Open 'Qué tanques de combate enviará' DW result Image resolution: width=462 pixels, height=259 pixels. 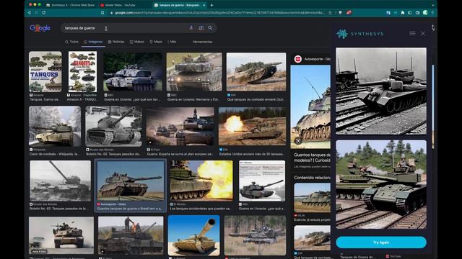[256, 72]
